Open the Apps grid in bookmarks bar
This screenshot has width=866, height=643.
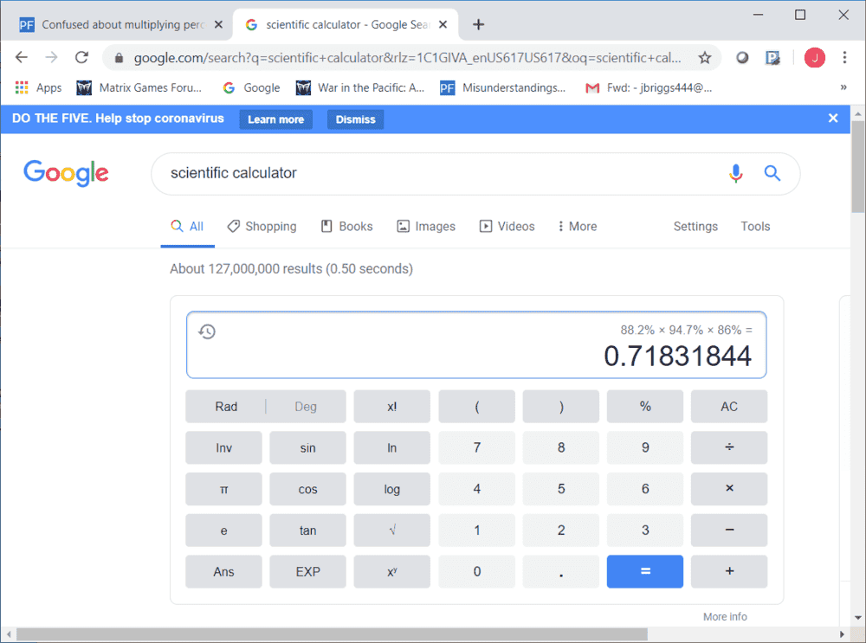coord(38,87)
